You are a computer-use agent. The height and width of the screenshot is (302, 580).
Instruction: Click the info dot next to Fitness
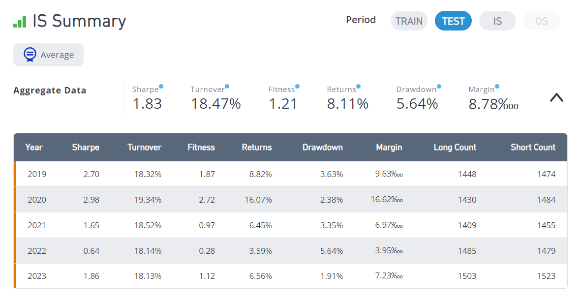[298, 87]
